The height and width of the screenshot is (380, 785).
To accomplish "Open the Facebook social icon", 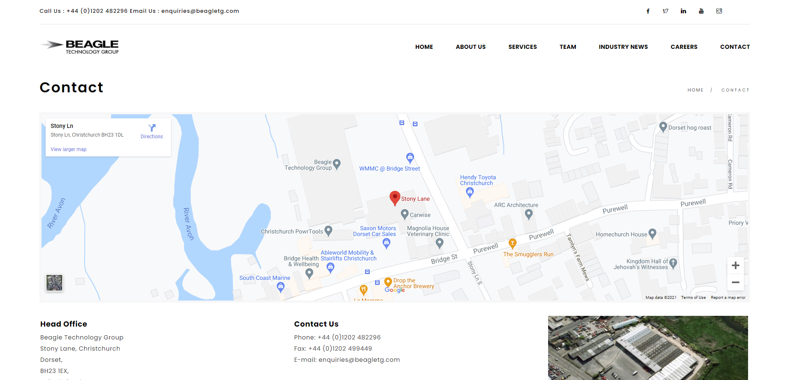I will (648, 11).
